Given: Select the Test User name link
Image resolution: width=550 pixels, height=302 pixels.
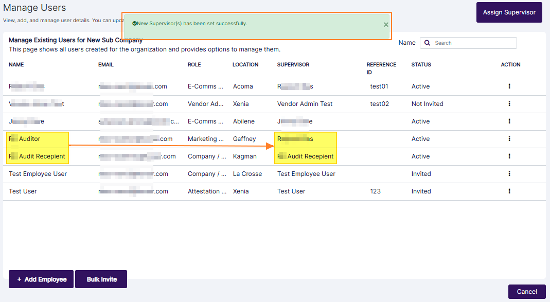Looking at the screenshot, I should (23, 191).
